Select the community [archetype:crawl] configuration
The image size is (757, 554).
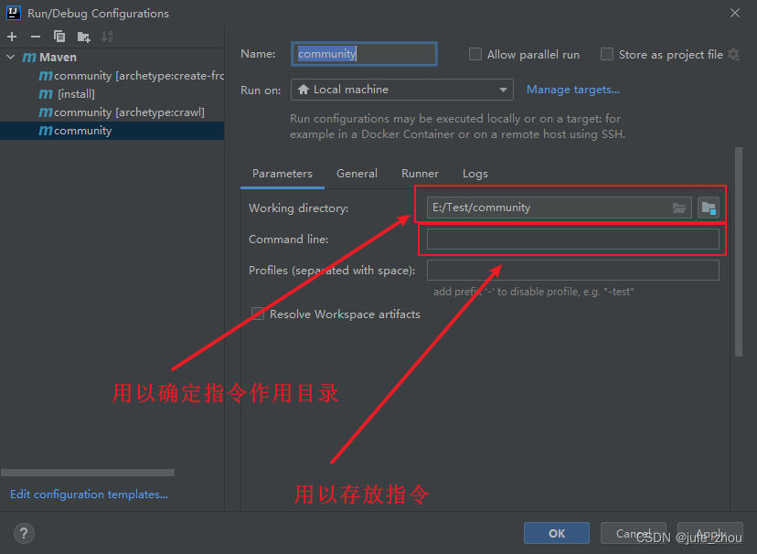112,112
